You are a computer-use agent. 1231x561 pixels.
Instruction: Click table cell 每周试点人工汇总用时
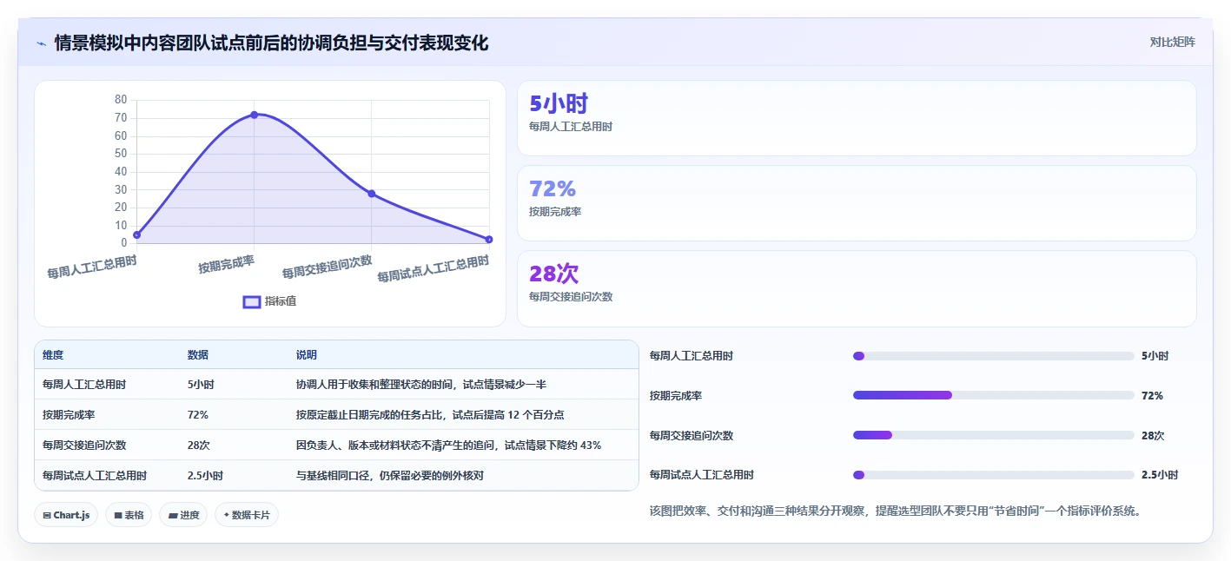pyautogui.click(x=95, y=476)
